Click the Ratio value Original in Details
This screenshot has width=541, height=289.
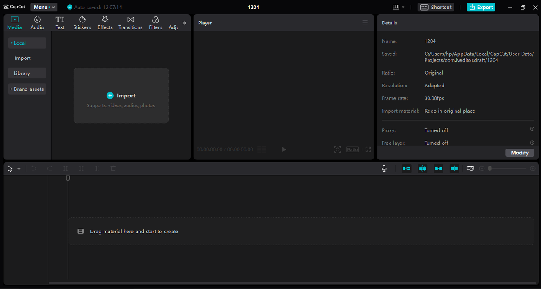pos(434,73)
